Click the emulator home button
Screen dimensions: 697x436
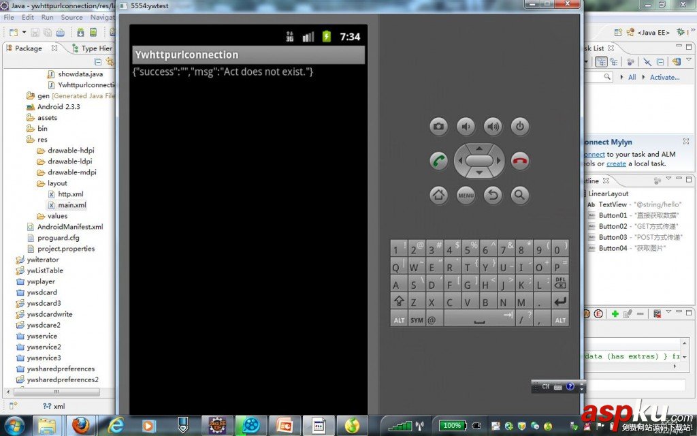tap(439, 195)
